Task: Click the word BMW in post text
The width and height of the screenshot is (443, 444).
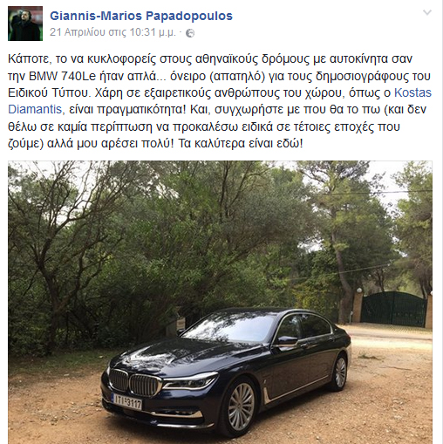Action: coord(44,76)
